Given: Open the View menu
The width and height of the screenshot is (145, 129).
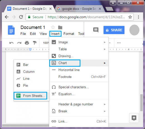Looking at the screenshot, I should pos(43,34).
